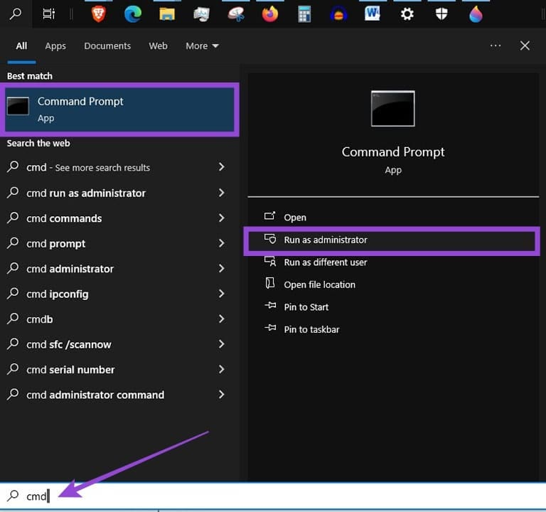Click the search box containing cmd
Viewport: 546px width, 512px height.
click(273, 496)
